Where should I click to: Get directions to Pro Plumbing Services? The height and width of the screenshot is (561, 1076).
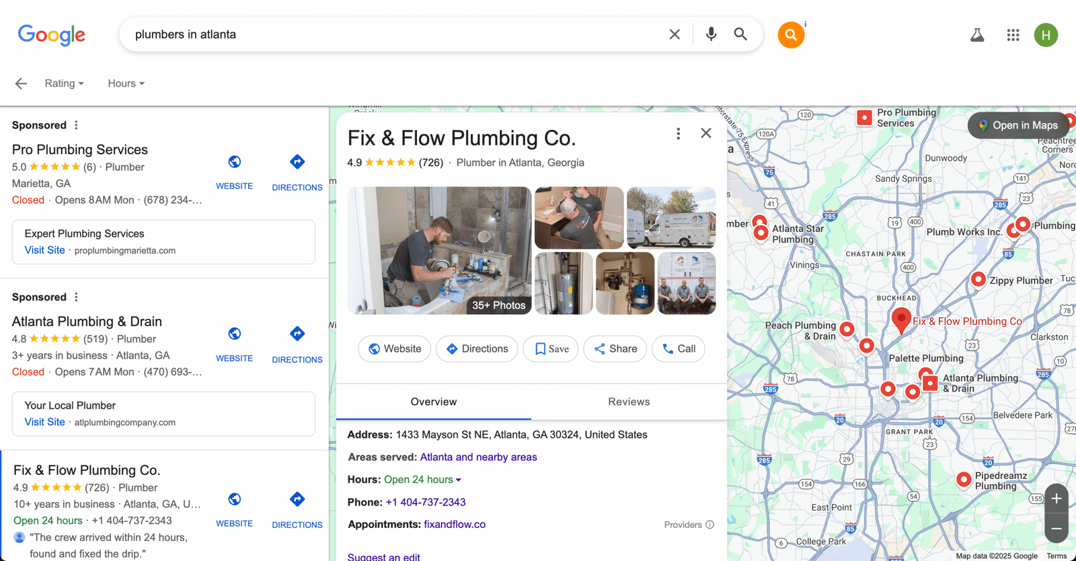pyautogui.click(x=297, y=162)
